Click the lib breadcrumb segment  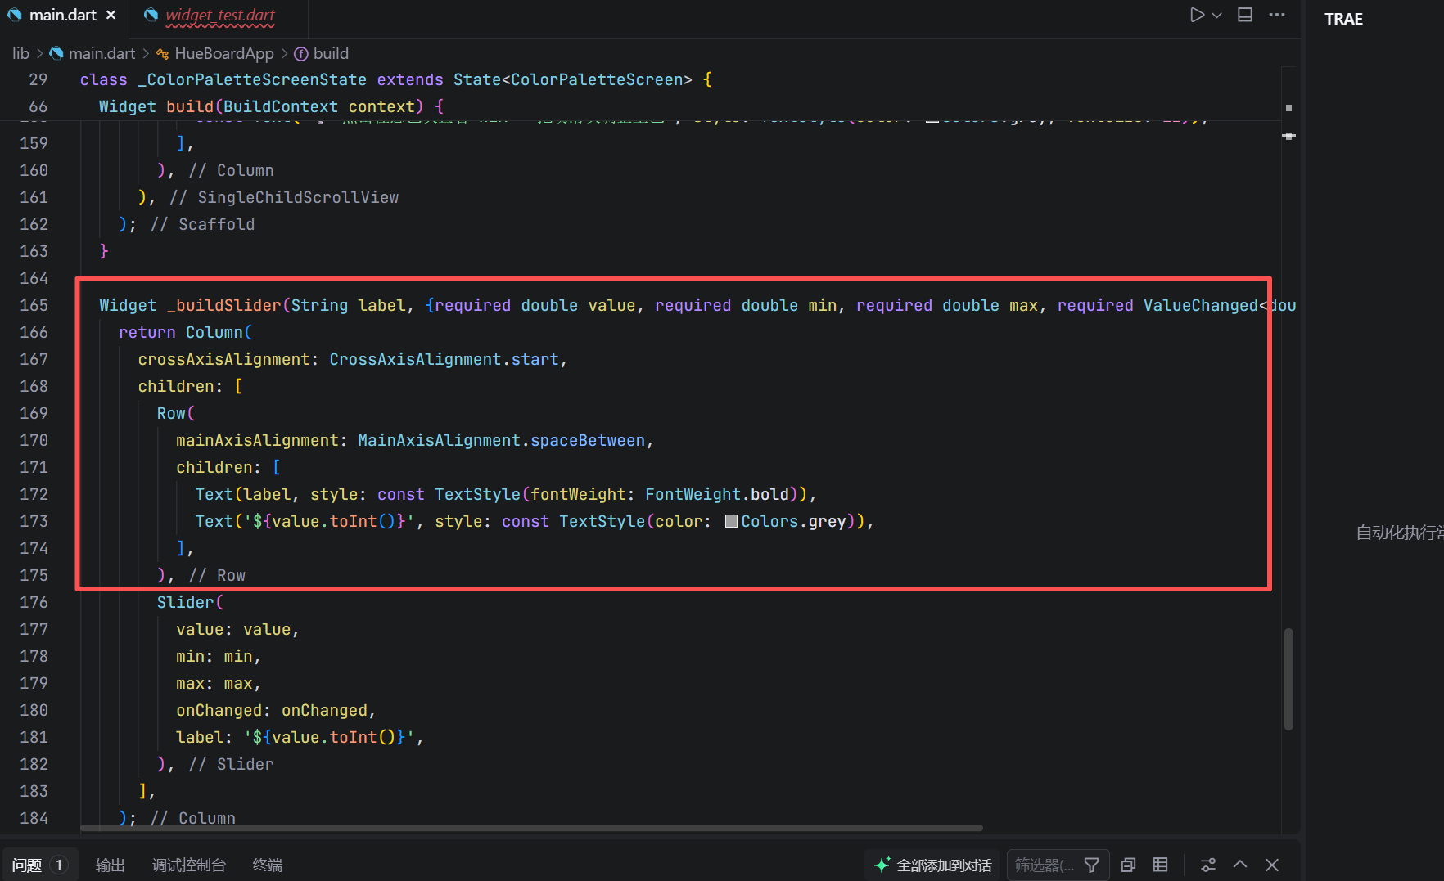(x=20, y=53)
